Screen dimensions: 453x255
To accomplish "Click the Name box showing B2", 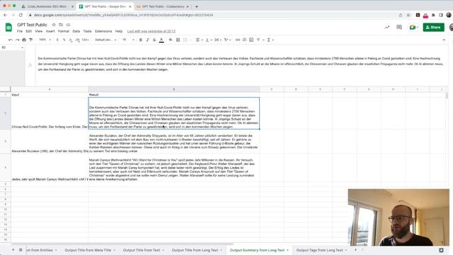I will 13,47.
